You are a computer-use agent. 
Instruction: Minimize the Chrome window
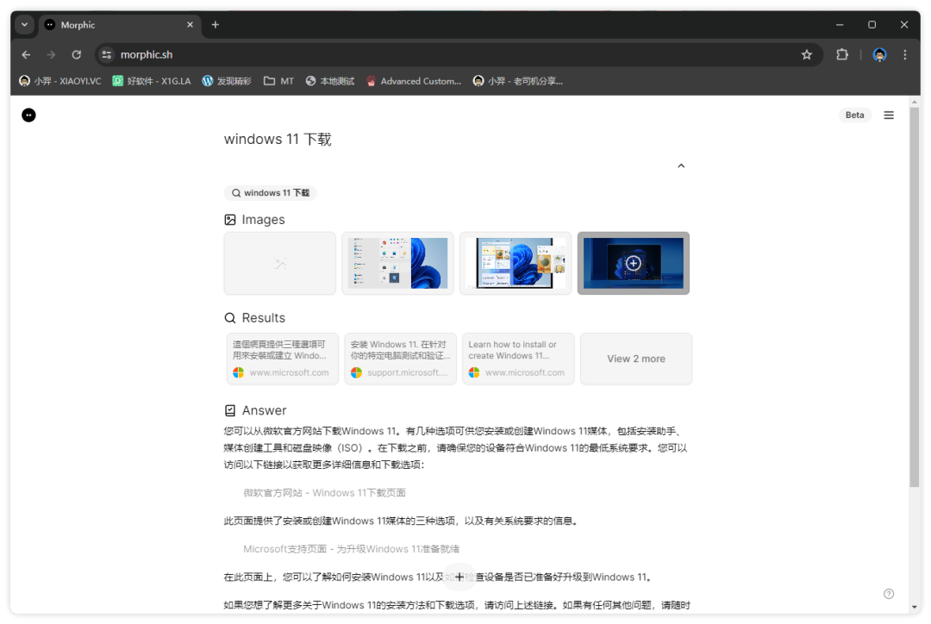click(840, 25)
